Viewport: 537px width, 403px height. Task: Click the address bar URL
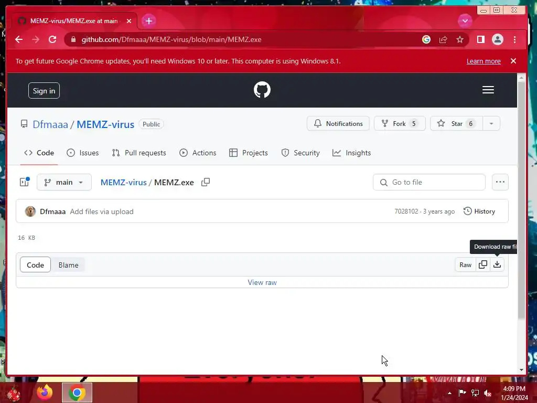(171, 39)
